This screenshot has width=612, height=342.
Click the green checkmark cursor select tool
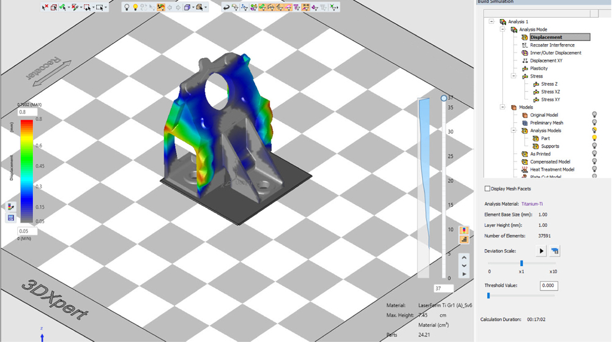point(62,7)
